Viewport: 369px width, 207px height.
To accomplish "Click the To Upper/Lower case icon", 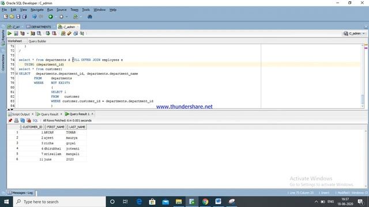I will 82,33.
